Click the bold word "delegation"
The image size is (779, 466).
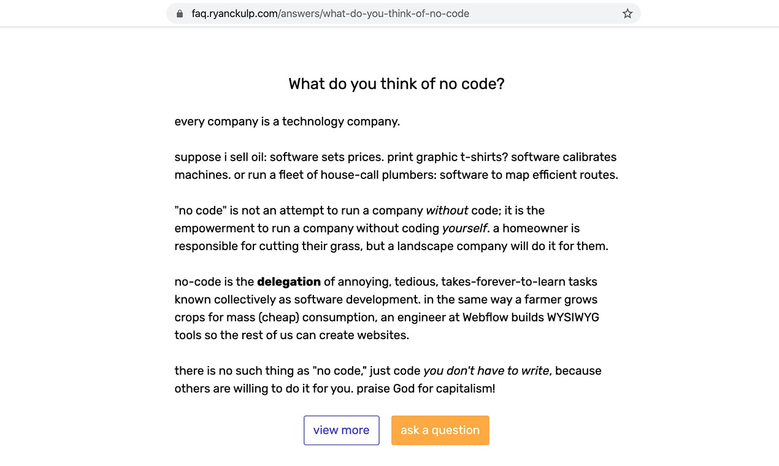(x=289, y=282)
